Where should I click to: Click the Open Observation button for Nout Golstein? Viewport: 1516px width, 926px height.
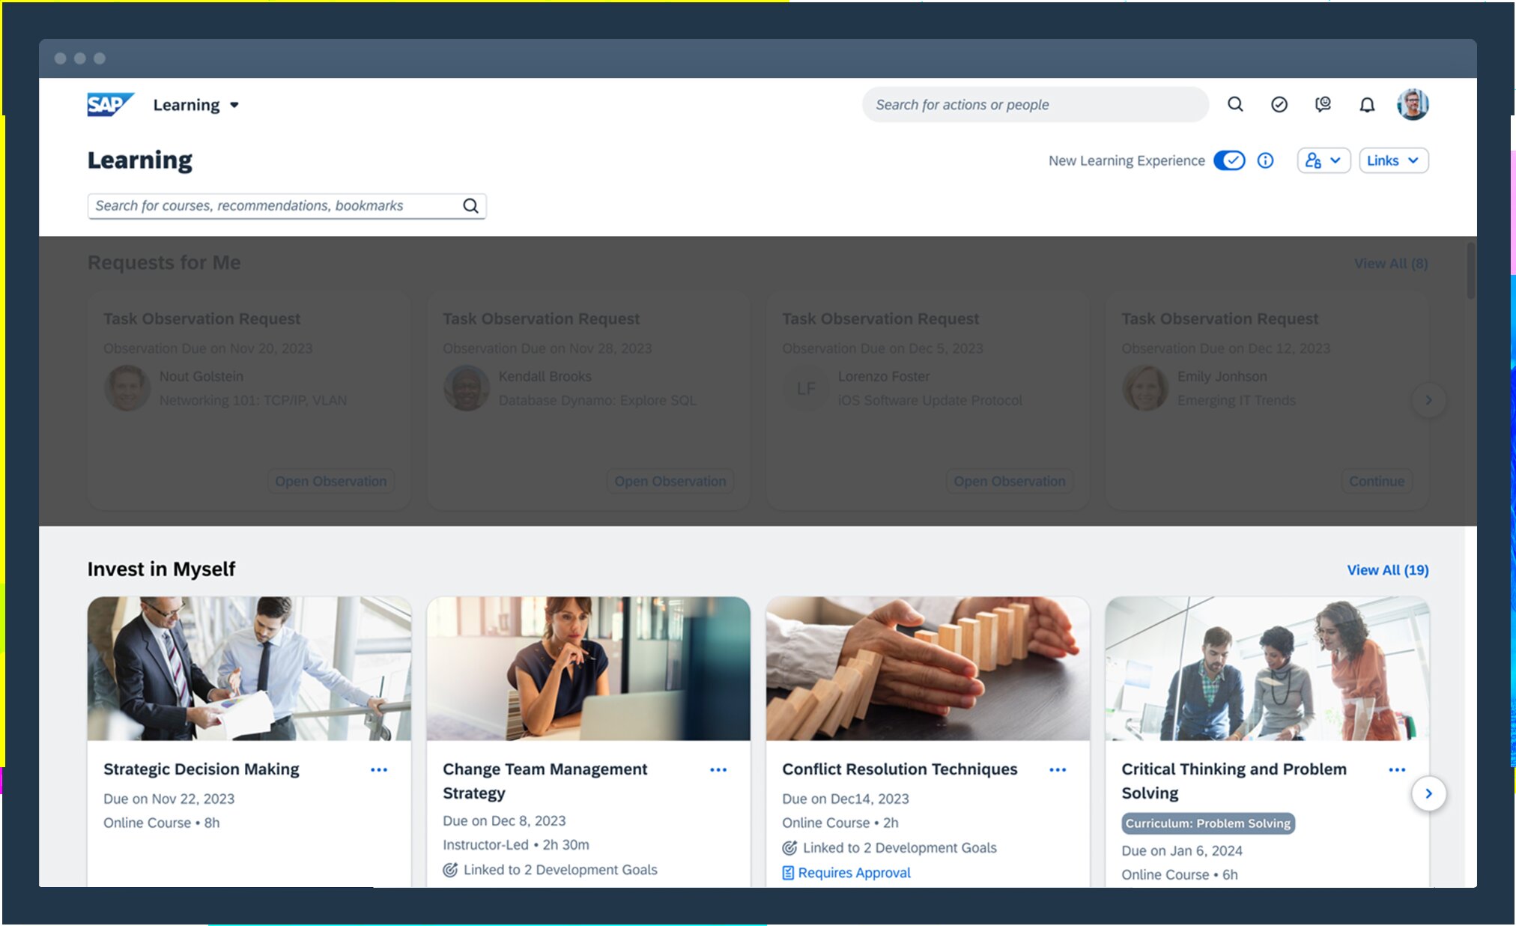[330, 481]
